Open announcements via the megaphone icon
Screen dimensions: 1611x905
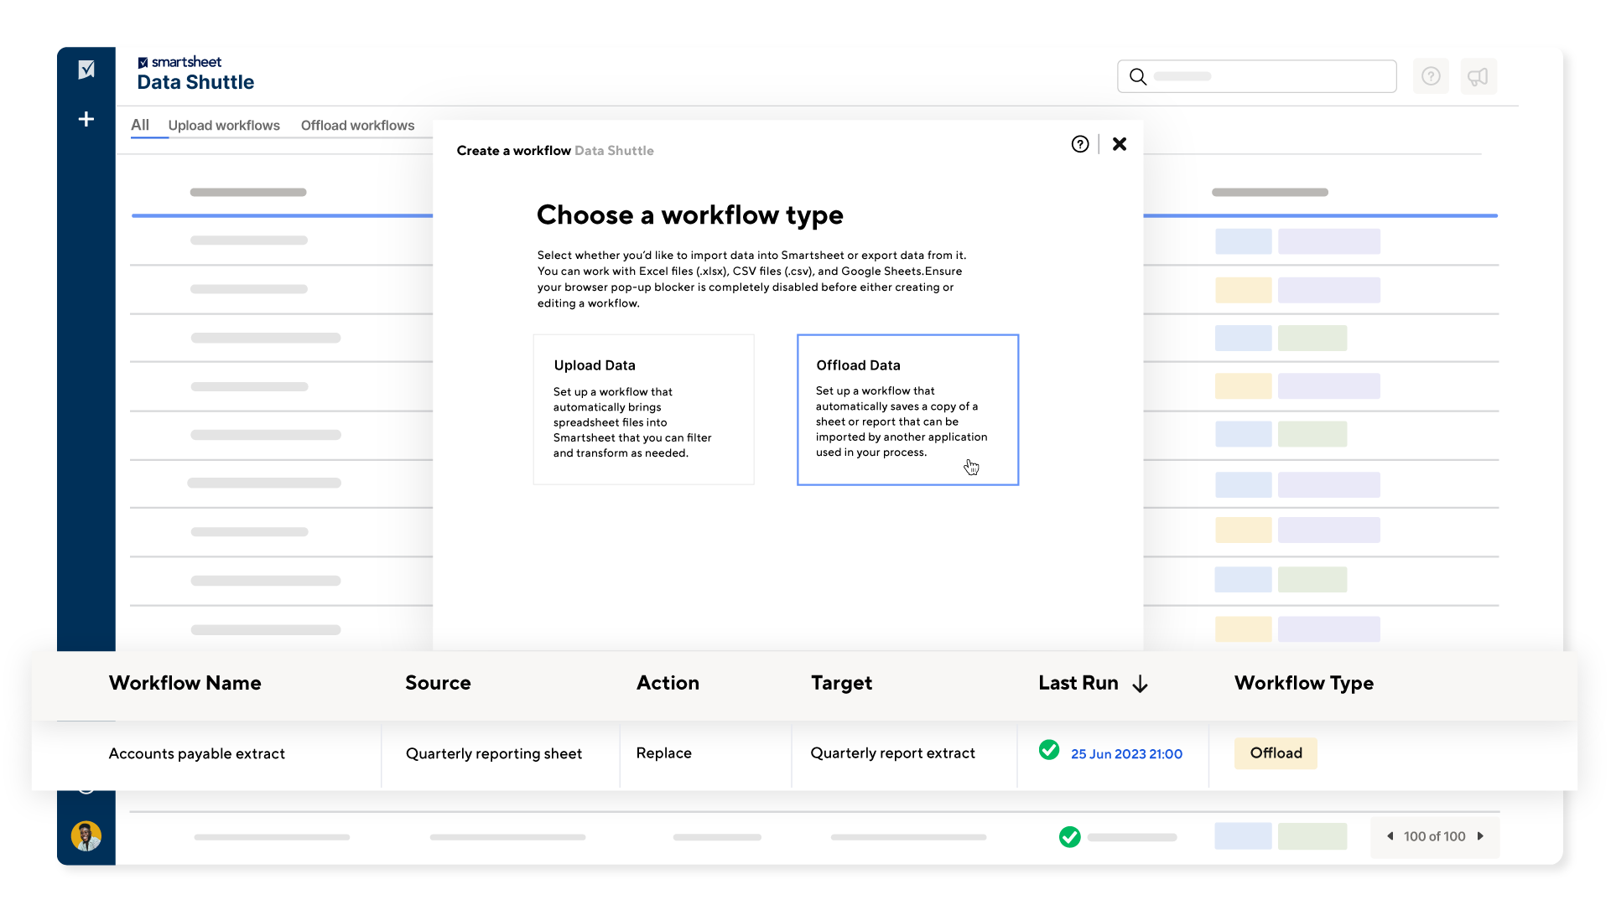(1478, 75)
